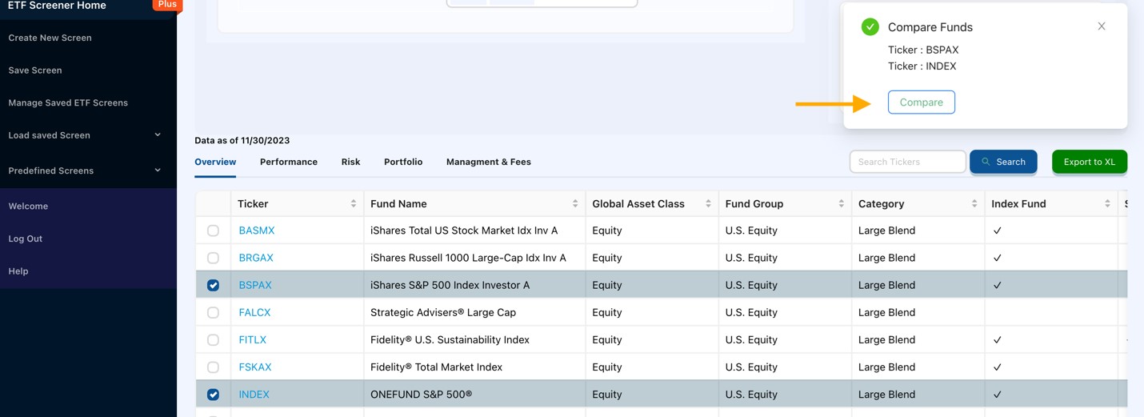
Task: Open FITLX ticker link
Action: pos(253,339)
